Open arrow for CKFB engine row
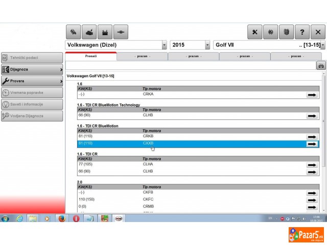This screenshot has height=245, width=327. pyautogui.click(x=312, y=193)
